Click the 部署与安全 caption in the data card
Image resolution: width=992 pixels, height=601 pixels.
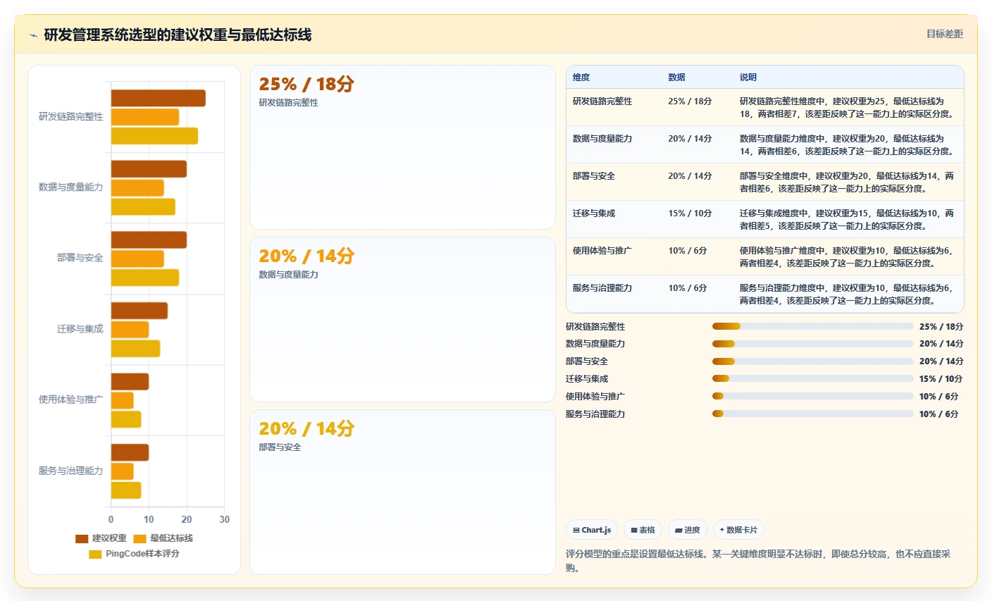(280, 447)
